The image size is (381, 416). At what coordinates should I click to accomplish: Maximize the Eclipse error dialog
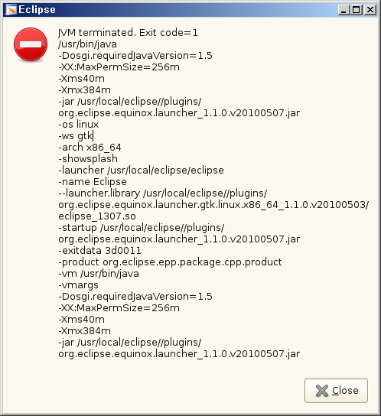pyautogui.click(x=357, y=10)
